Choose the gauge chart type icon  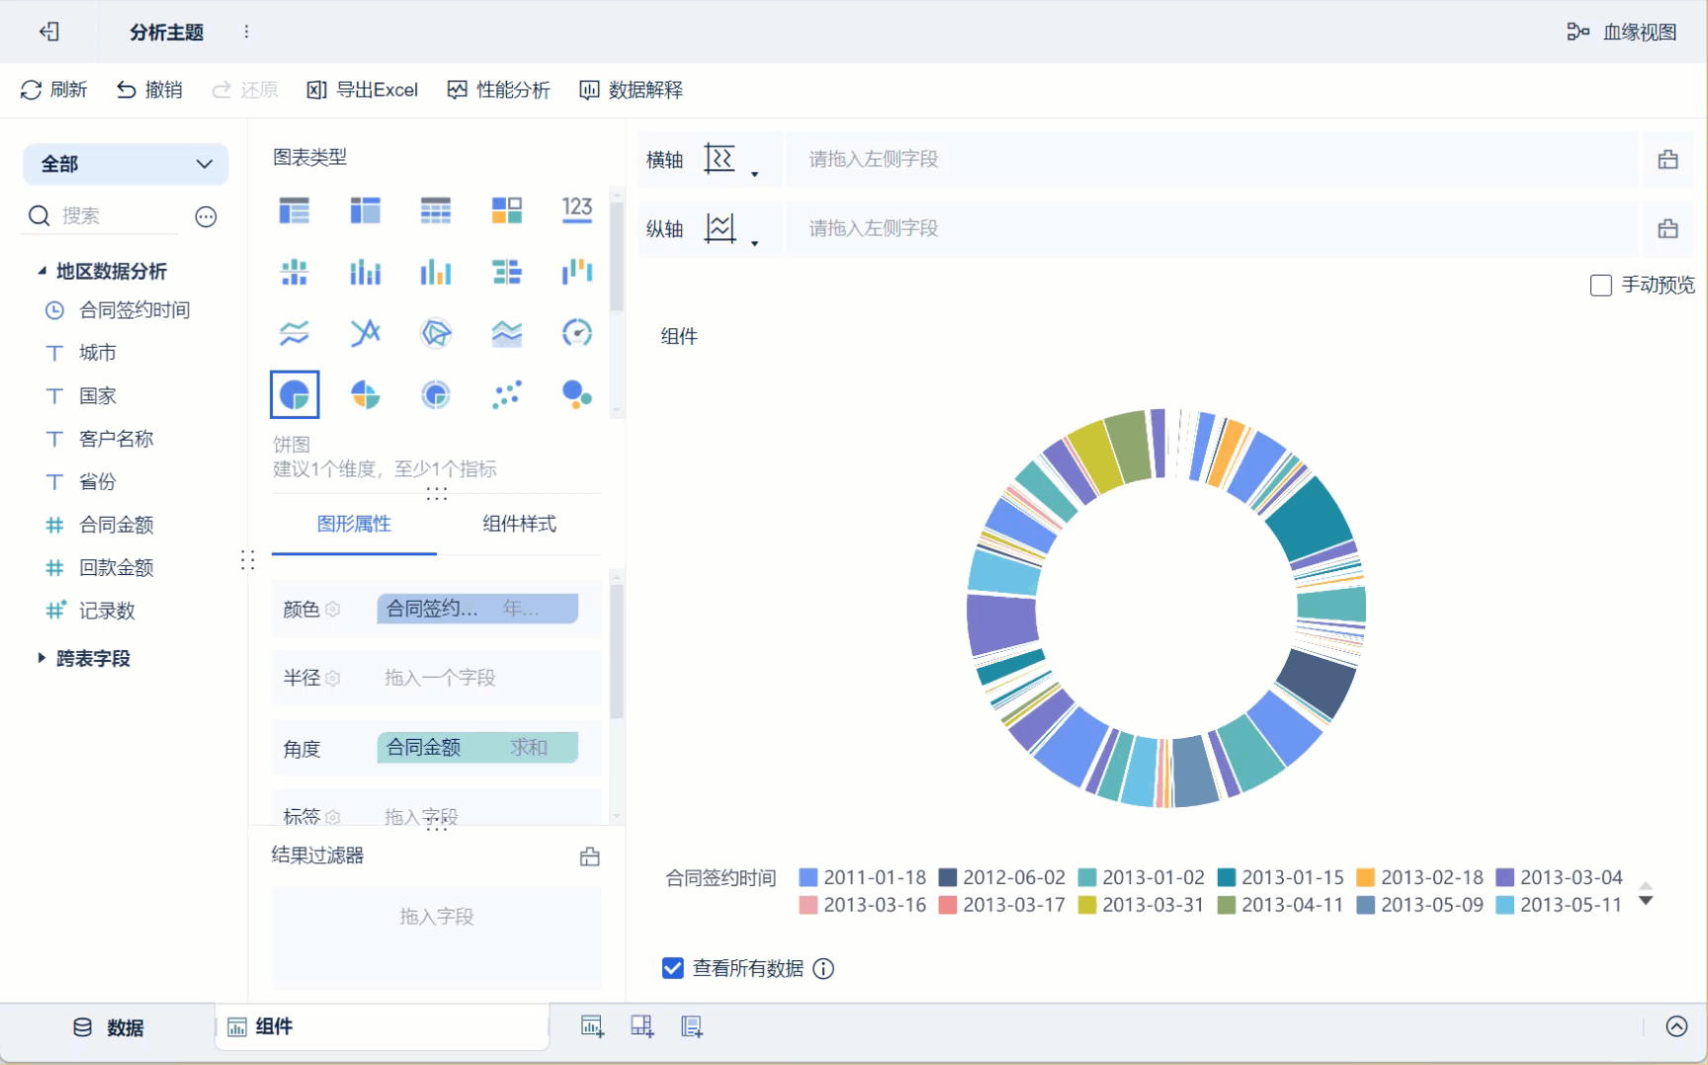[577, 333]
